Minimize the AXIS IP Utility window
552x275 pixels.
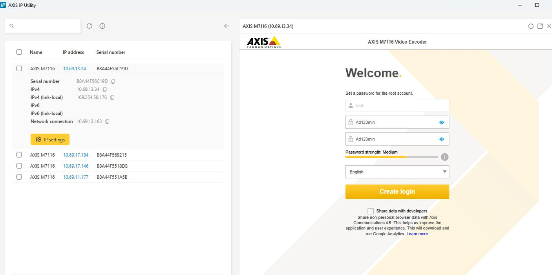(x=519, y=5)
